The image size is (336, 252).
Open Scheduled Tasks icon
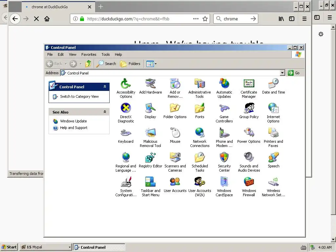coord(200,162)
